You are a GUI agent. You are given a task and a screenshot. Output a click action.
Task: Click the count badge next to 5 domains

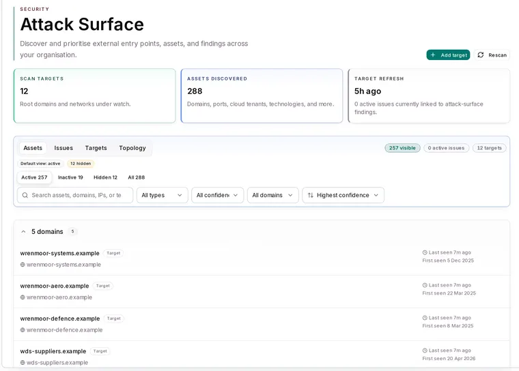pyautogui.click(x=73, y=232)
